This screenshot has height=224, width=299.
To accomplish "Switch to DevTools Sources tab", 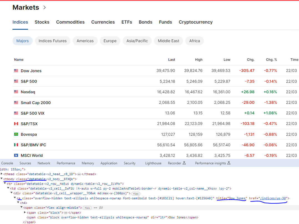I will point(25,163).
